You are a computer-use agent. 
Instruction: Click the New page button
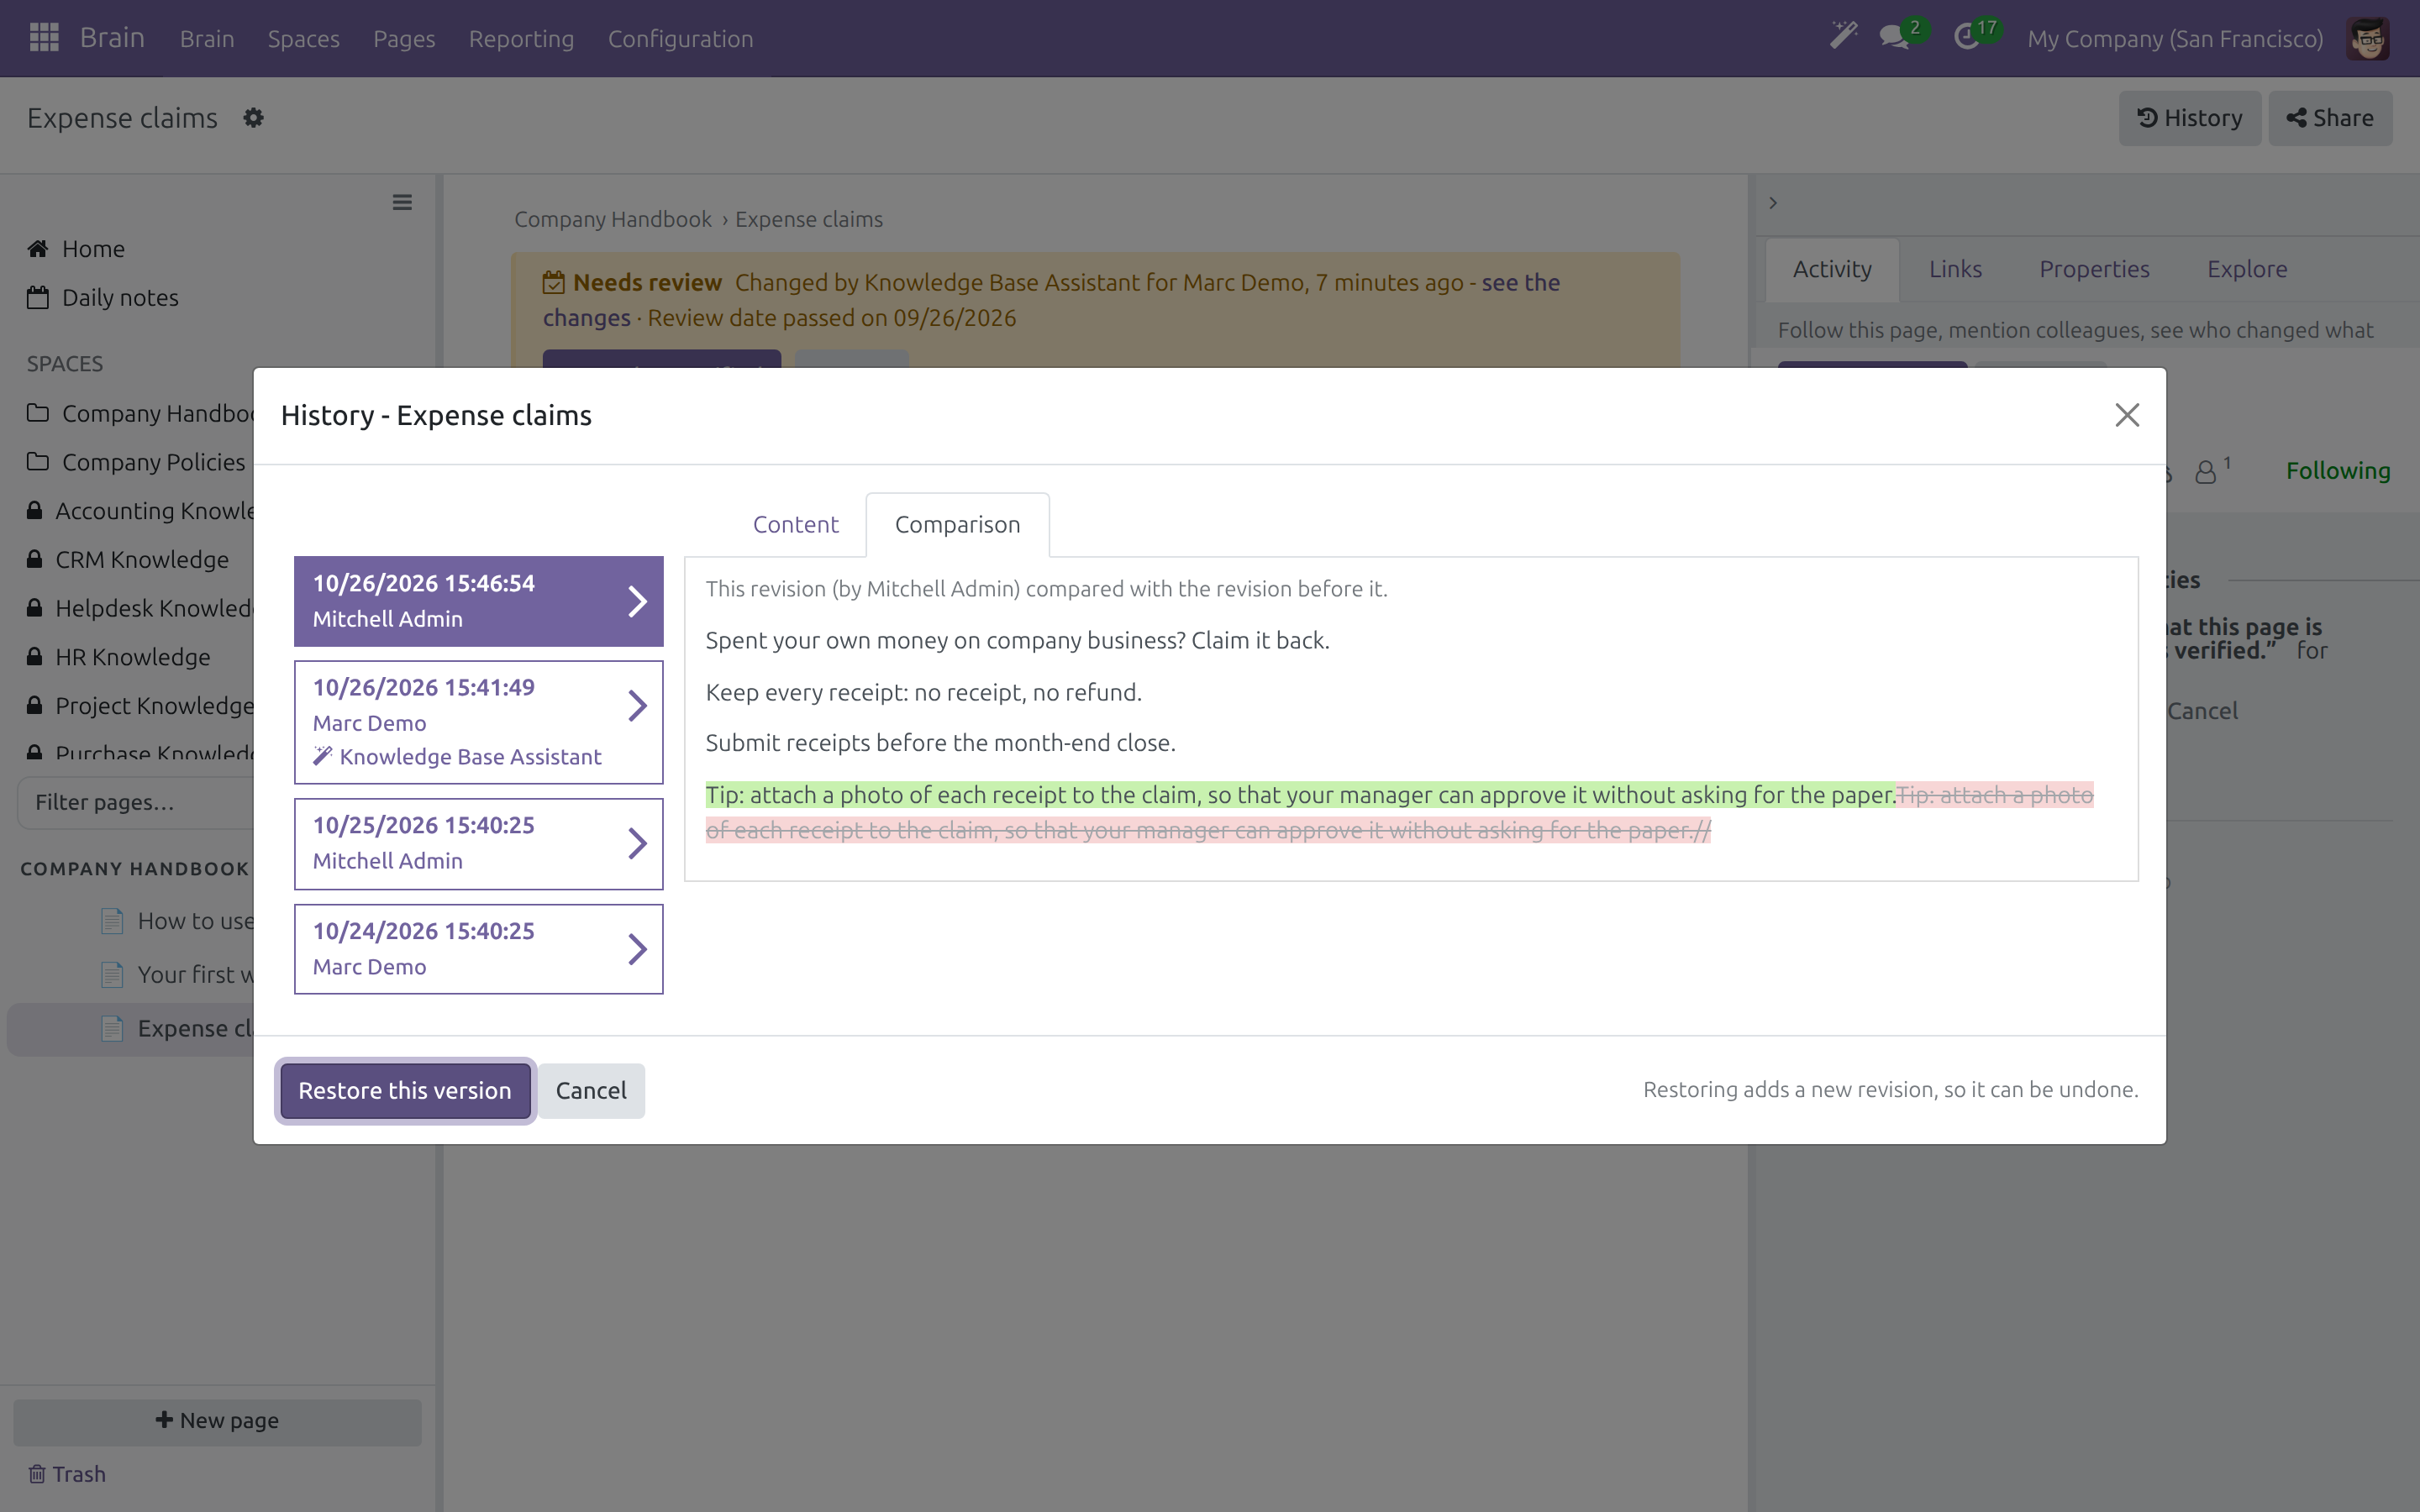[217, 1421]
